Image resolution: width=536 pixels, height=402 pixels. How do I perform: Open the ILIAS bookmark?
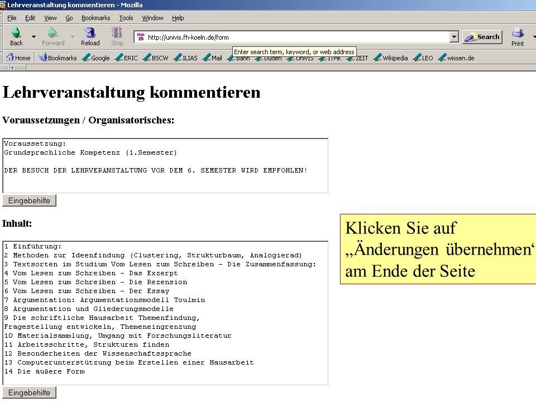tap(185, 58)
